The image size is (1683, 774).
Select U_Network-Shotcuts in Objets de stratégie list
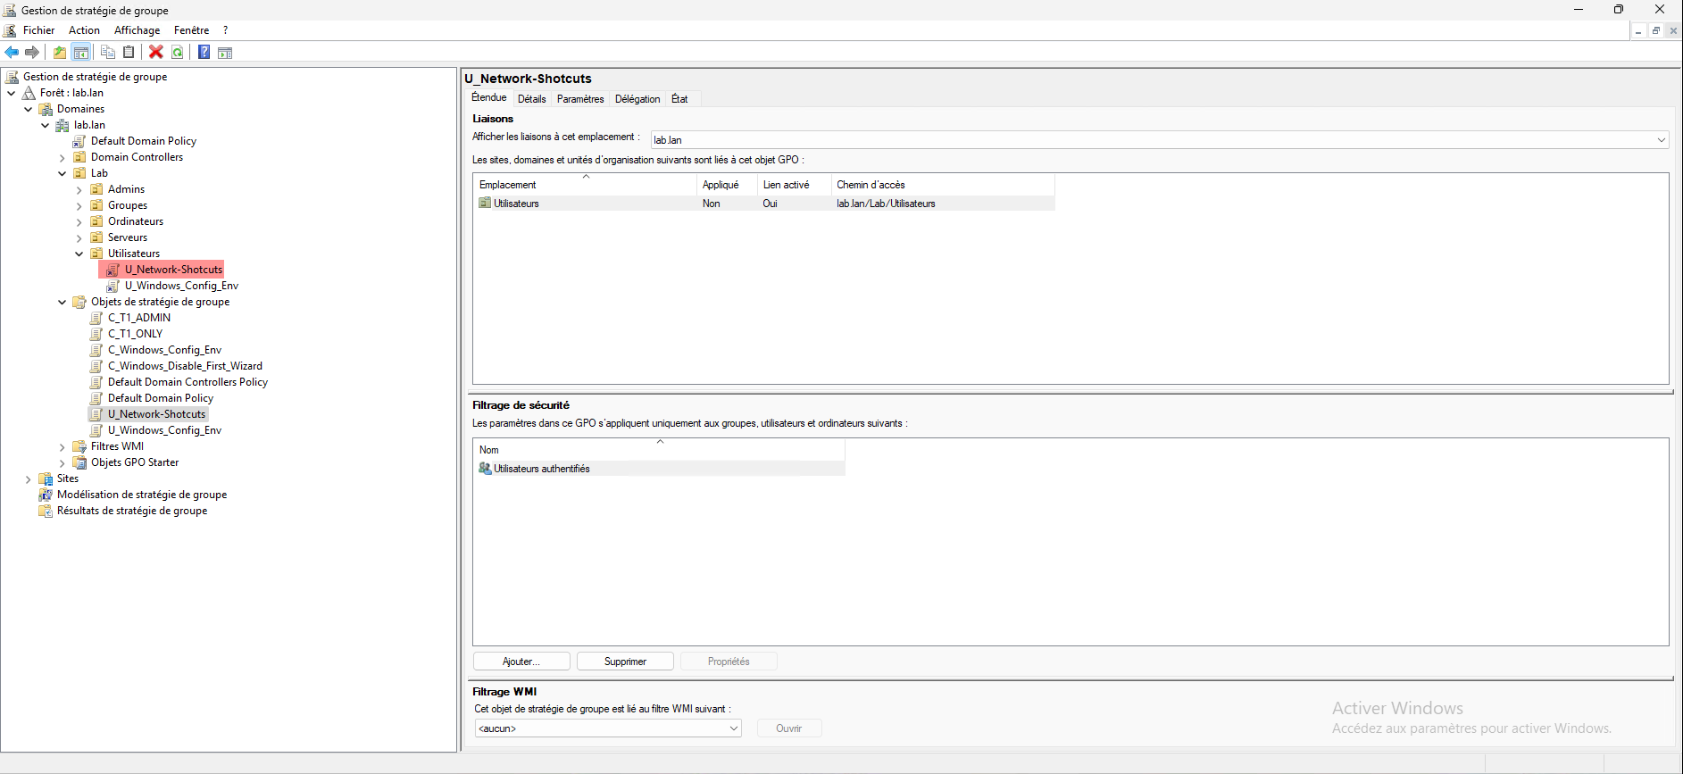[x=156, y=414]
